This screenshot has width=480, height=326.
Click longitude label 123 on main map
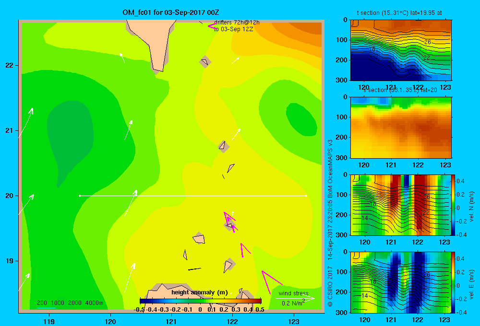point(294,321)
